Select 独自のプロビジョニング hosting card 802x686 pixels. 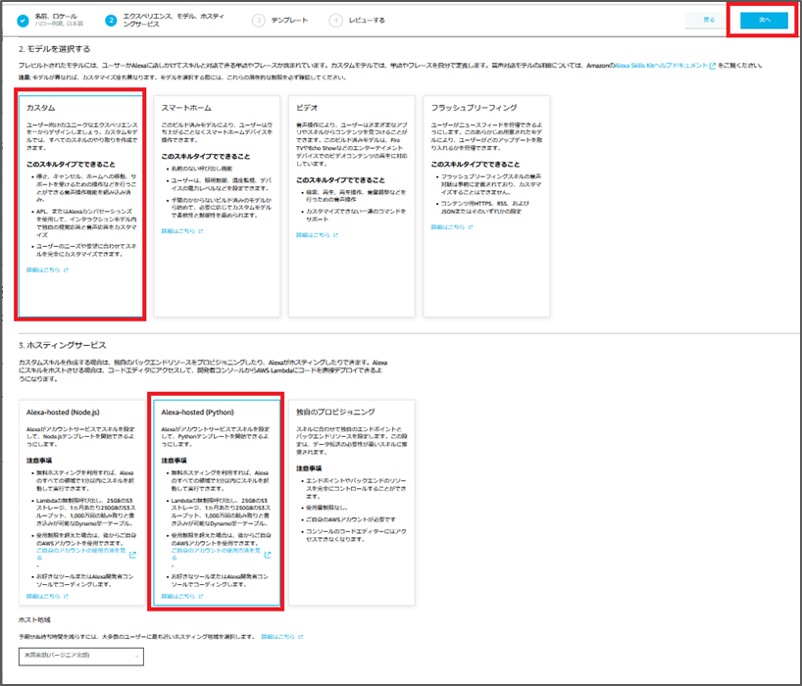tap(351, 503)
